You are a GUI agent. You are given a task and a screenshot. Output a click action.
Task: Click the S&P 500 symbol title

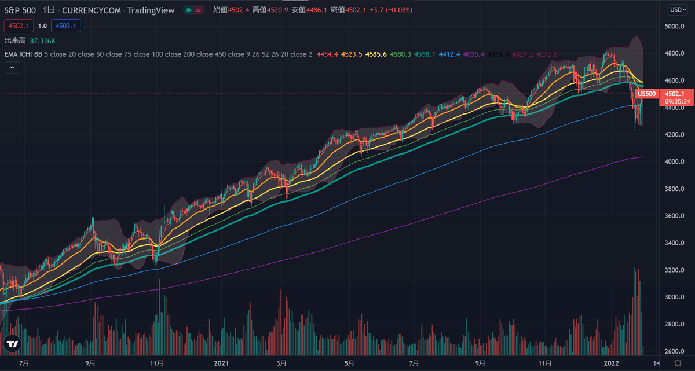click(x=21, y=10)
